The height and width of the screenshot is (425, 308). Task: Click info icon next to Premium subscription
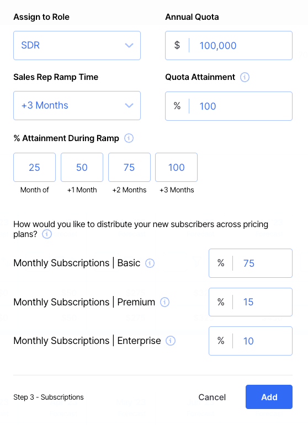164,302
